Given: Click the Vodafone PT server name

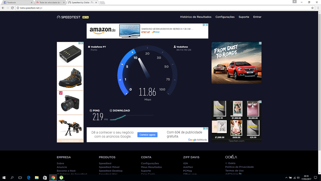Looking at the screenshot, I should (x=98, y=47).
